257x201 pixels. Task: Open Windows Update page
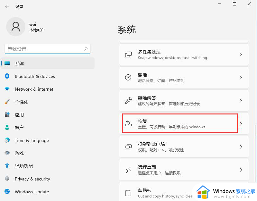[x=48, y=191]
